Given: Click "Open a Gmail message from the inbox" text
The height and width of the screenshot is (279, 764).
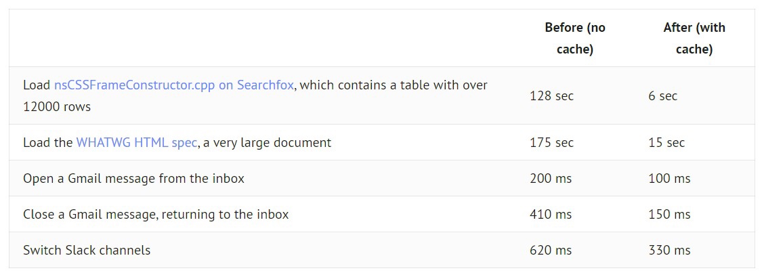Looking at the screenshot, I should (x=133, y=179).
